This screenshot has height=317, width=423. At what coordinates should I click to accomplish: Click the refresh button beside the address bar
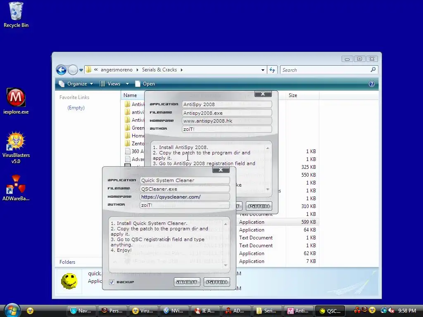272,70
